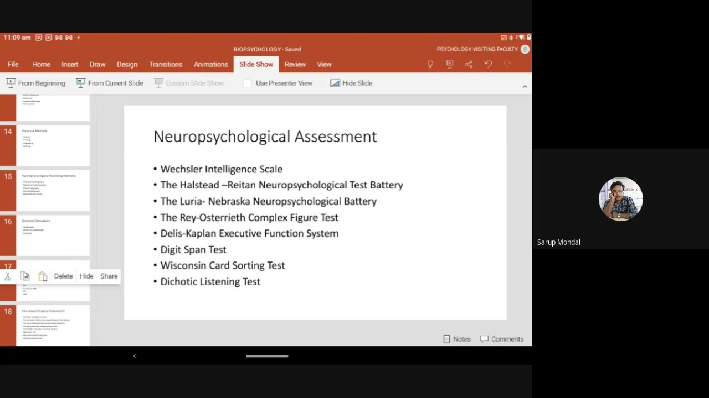Click Sarup Mondal's profile picture
The image size is (709, 398).
tap(620, 199)
